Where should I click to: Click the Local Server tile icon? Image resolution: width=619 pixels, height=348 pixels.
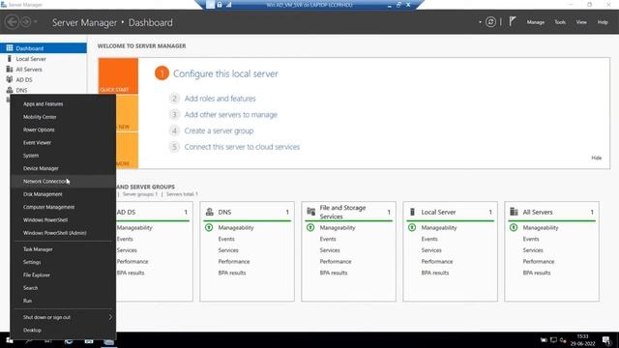pyautogui.click(x=412, y=212)
